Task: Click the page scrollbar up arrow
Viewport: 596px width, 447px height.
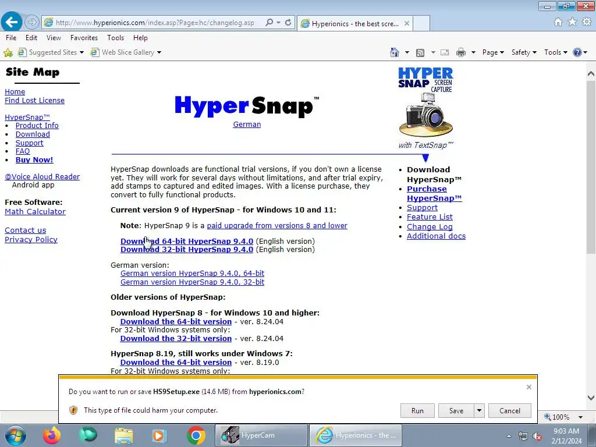Action: click(x=591, y=73)
